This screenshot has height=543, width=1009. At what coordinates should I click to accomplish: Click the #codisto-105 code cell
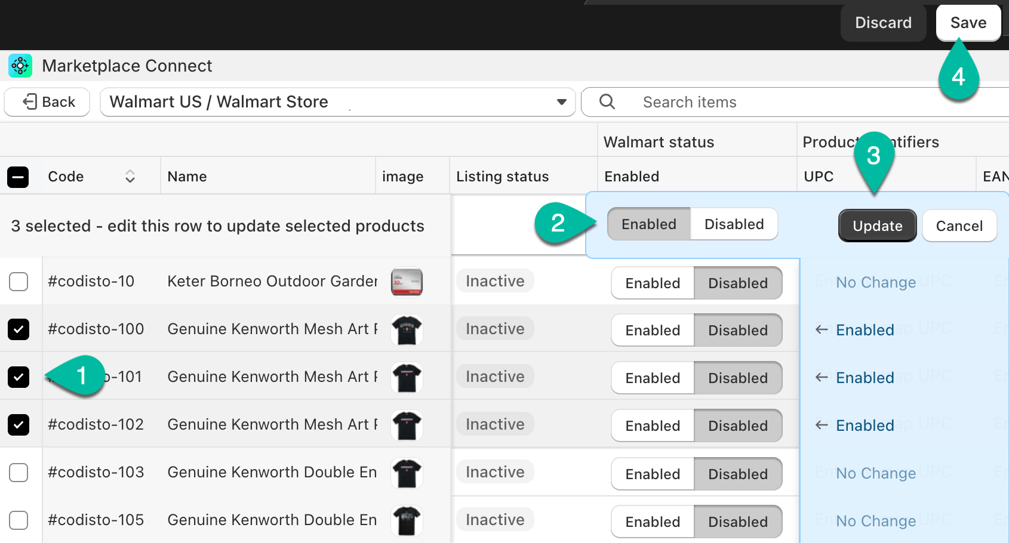[x=96, y=520]
